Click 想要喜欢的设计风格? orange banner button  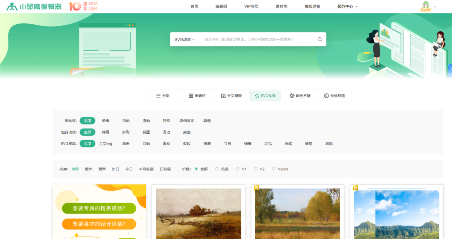(99, 224)
